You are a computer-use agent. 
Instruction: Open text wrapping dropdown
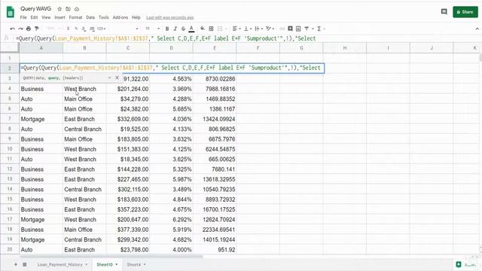(258, 29)
